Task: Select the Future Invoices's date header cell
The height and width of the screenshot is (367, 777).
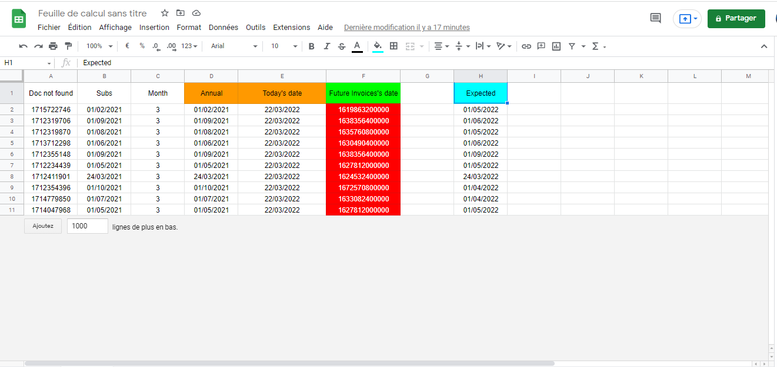Action: [364, 93]
